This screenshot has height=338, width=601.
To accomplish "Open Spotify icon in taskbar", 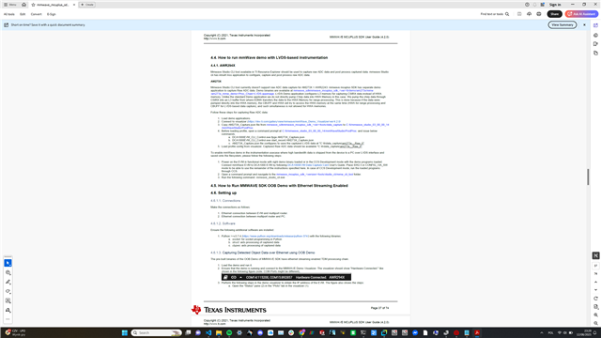I will tap(229, 332).
